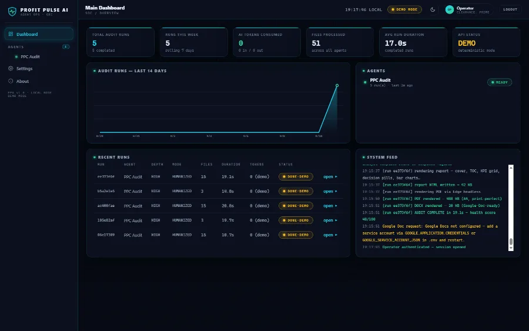Open the About page label
Image resolution: width=529 pixels, height=331 pixels.
(x=22, y=81)
